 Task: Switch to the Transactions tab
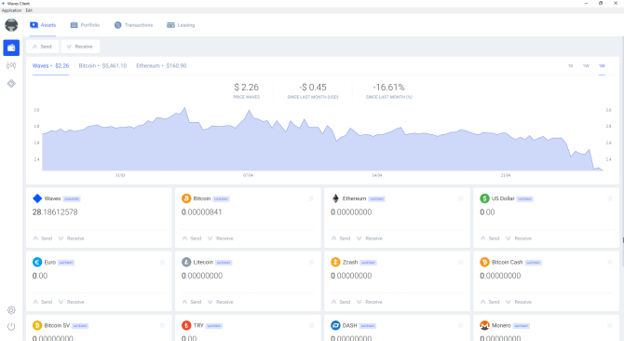[134, 25]
